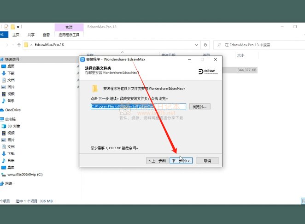Click the EdrawMax.Pro.13 breadcrumb in address bar
Screen dimensions: 305x224
(x=49, y=45)
